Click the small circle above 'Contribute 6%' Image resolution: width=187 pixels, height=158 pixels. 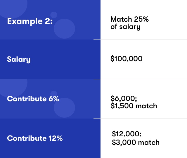[54, 94]
